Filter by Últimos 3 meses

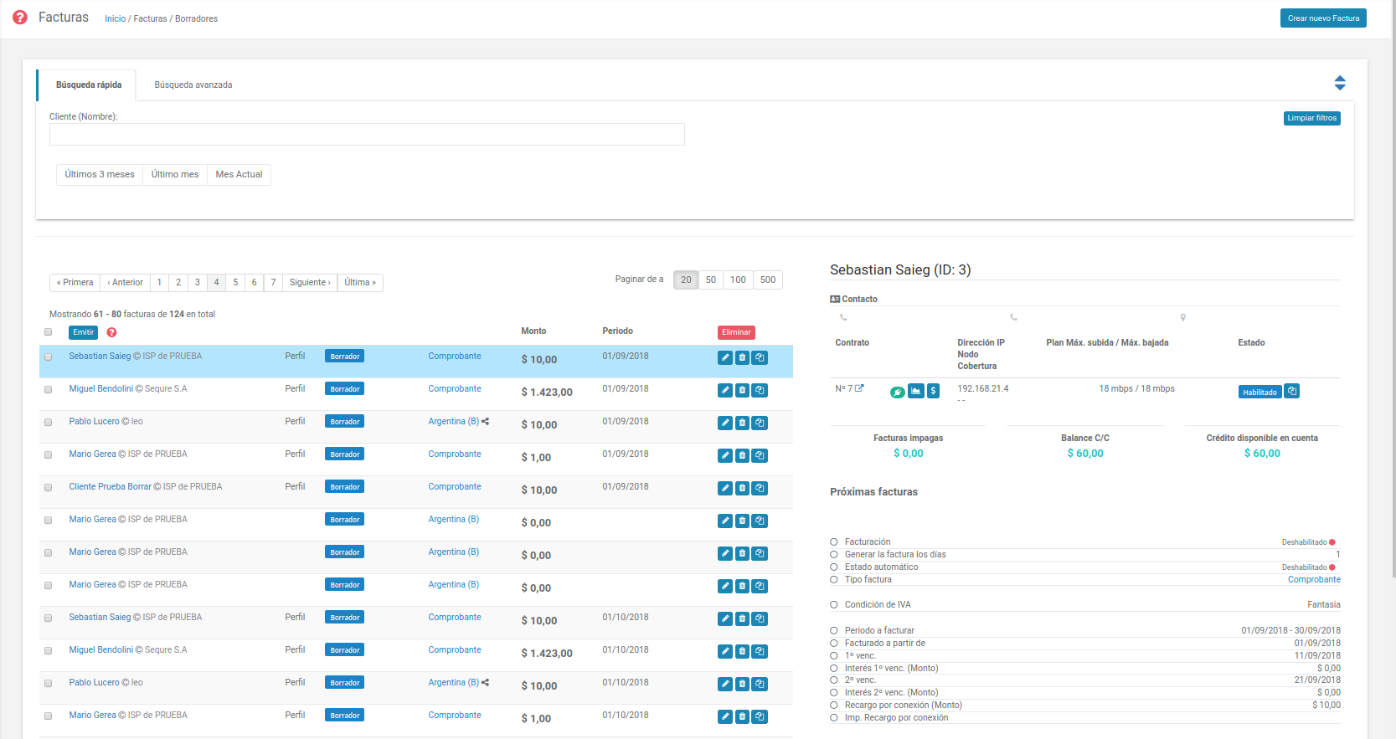pyautogui.click(x=100, y=174)
